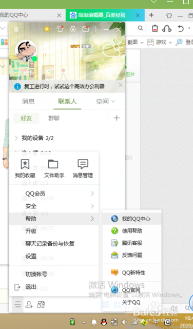This screenshot has width=193, height=329.
Task: Open new browser tab with plus
Action: click(151, 15)
